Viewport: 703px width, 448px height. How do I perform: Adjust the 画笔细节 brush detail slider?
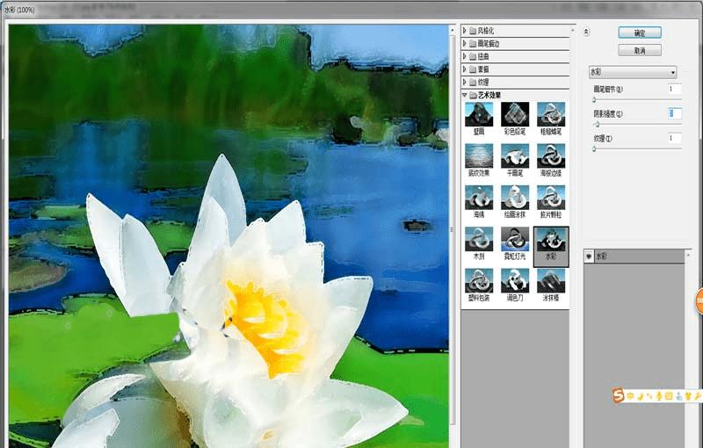coord(594,100)
